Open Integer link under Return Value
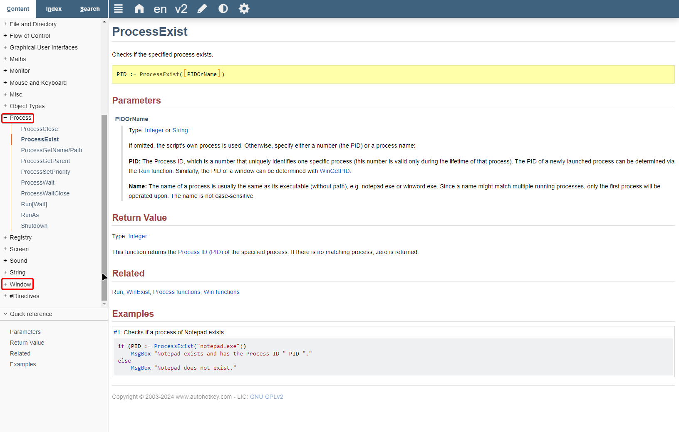The image size is (679, 432). coord(138,236)
